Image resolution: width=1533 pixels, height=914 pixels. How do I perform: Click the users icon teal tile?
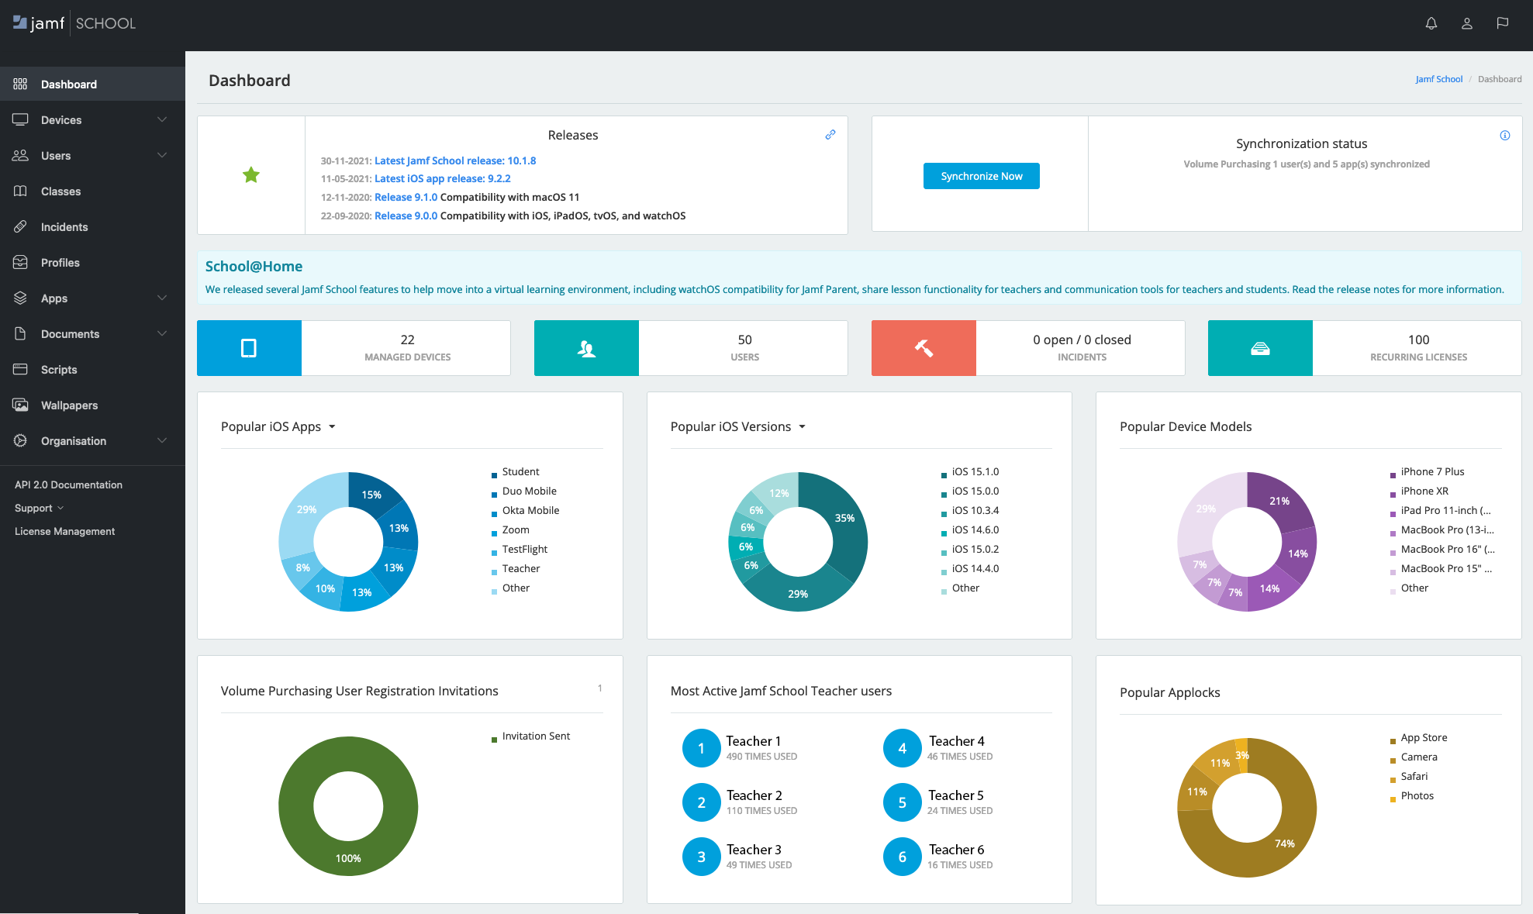[x=586, y=348]
